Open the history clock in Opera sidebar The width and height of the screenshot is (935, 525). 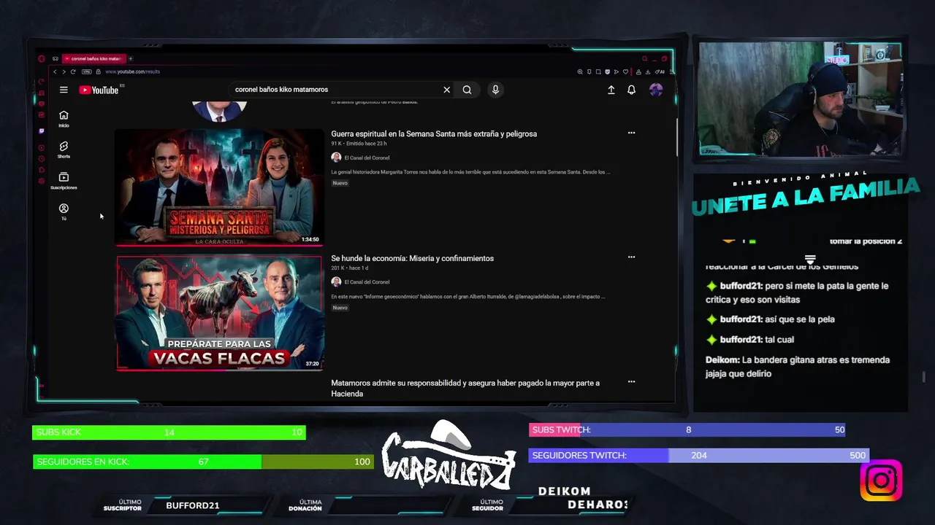[41, 158]
